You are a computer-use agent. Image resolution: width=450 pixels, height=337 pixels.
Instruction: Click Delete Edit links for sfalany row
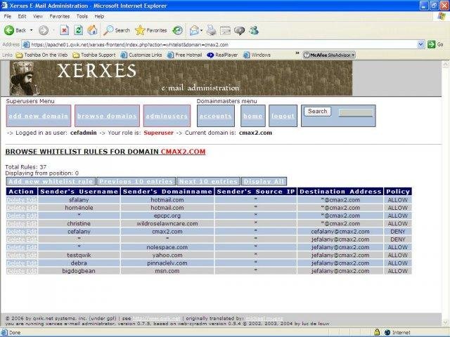point(22,199)
